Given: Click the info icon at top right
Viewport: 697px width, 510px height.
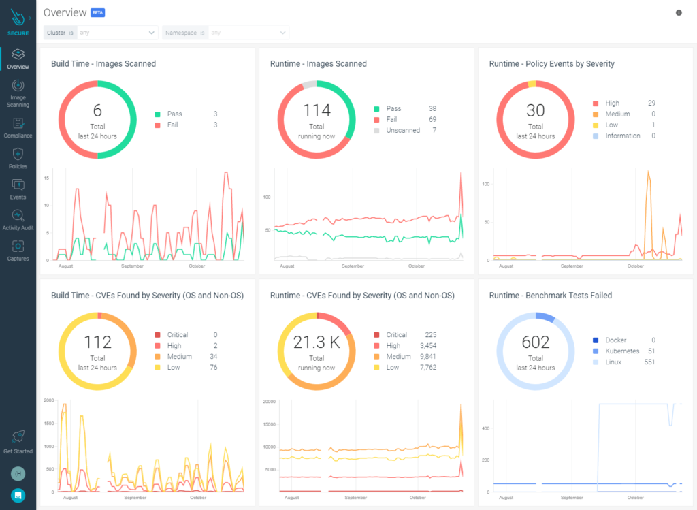Looking at the screenshot, I should [x=679, y=13].
